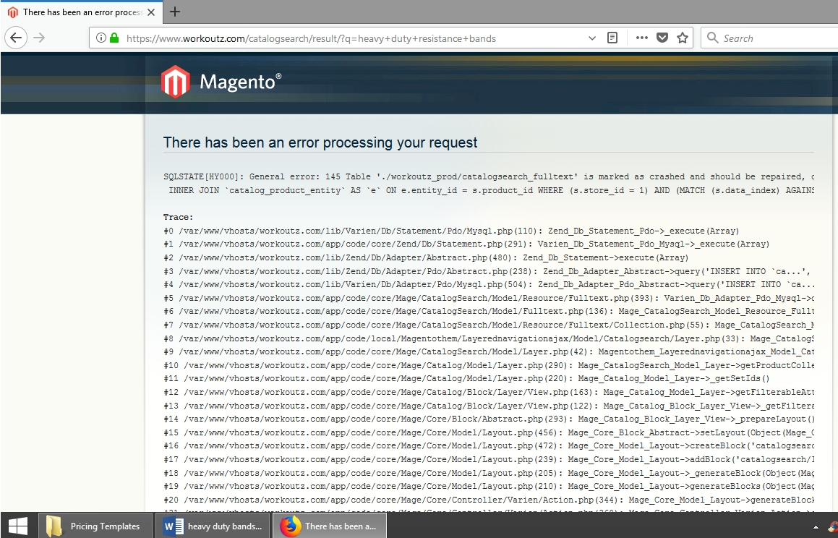Switch to Firefox window in the taskbar
This screenshot has width=838, height=538.
(330, 526)
